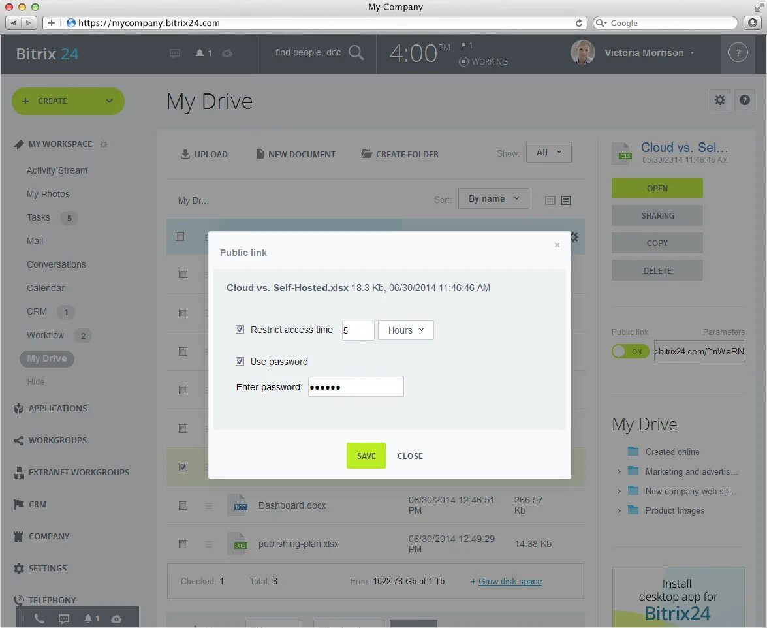Click the Parameters link
767x628 pixels.
724,332
